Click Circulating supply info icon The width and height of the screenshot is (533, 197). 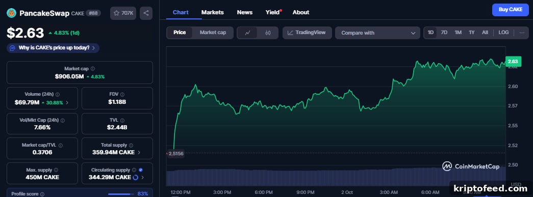point(134,170)
